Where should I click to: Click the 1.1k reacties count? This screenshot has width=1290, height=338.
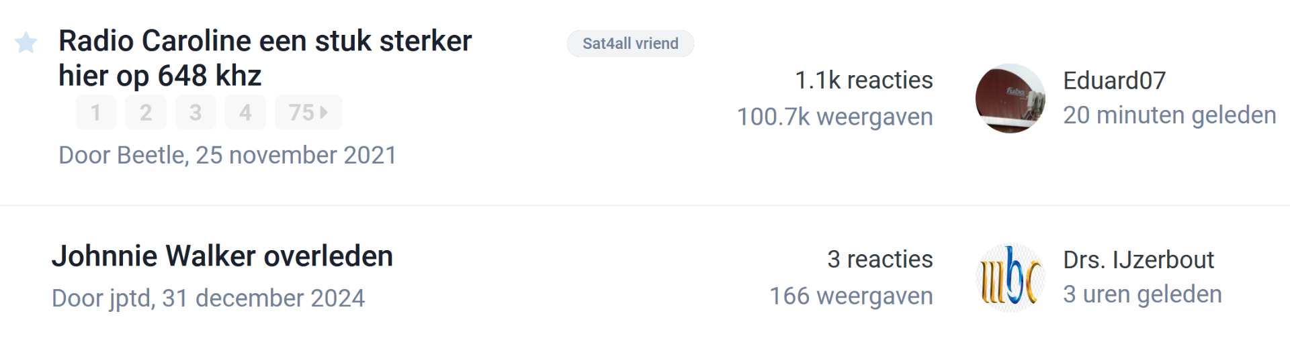click(x=863, y=80)
